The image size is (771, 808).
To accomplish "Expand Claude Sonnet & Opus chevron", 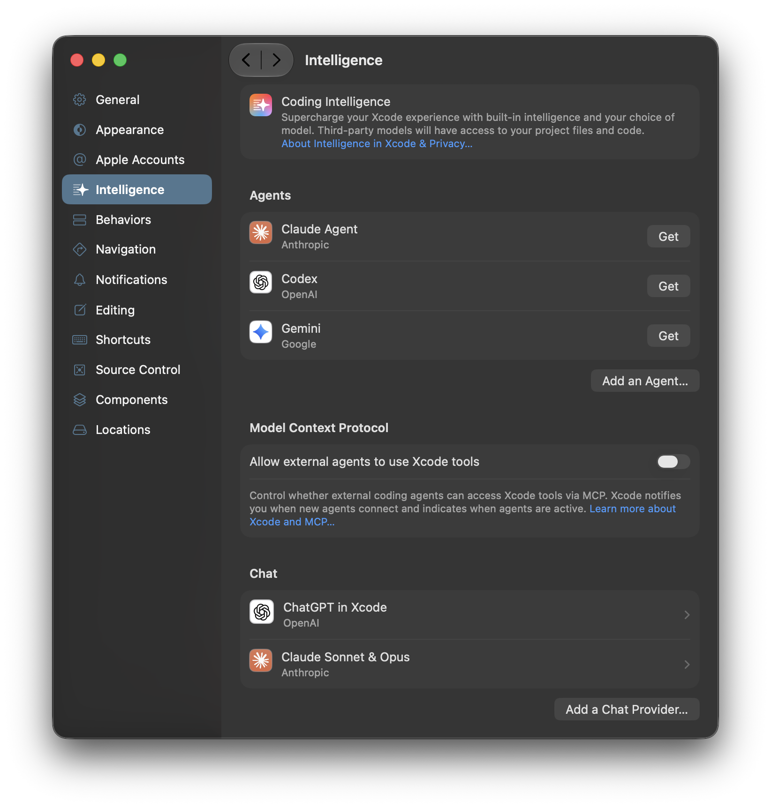I will 687,665.
